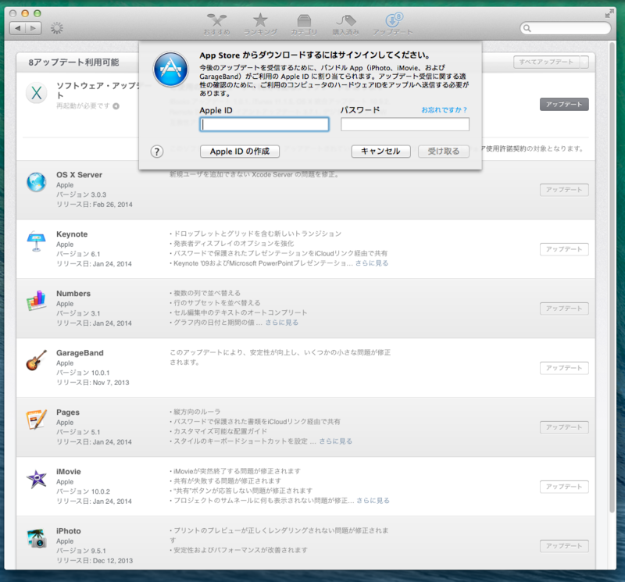The height and width of the screenshot is (582, 625).
Task: Update iMovie
Action: click(x=564, y=487)
